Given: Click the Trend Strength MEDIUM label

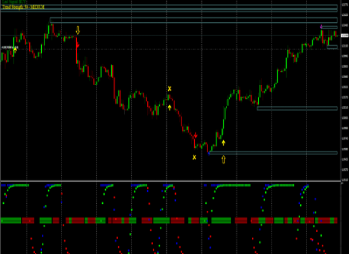Looking at the screenshot, I should click(x=23, y=7).
